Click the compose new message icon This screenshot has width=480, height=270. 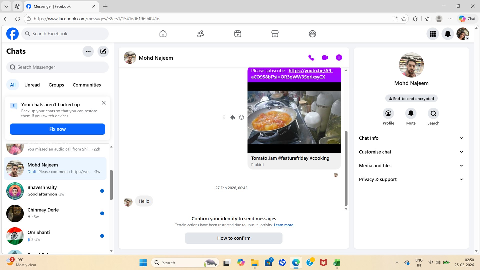coord(103,51)
